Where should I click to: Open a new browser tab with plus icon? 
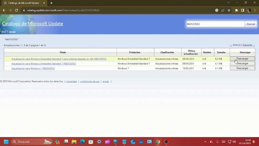(51, 3)
